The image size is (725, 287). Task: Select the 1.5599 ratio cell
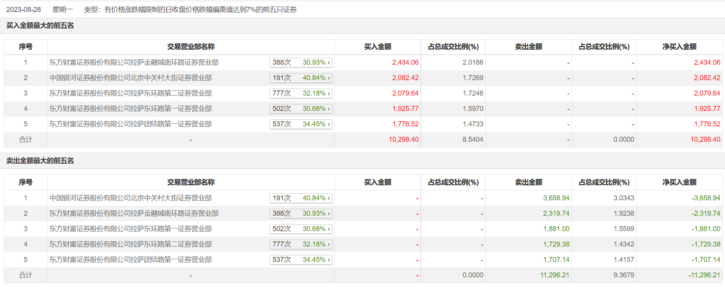[x=624, y=229]
